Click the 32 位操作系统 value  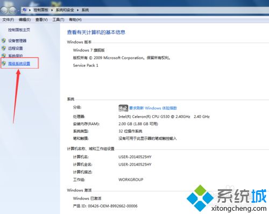click(x=130, y=131)
